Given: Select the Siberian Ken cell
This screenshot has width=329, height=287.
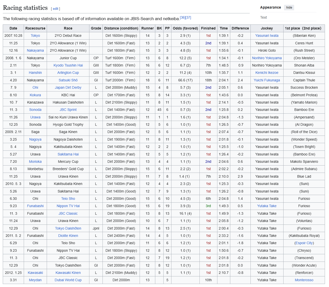Looking at the screenshot, I should pyautogui.click(x=304, y=36).
